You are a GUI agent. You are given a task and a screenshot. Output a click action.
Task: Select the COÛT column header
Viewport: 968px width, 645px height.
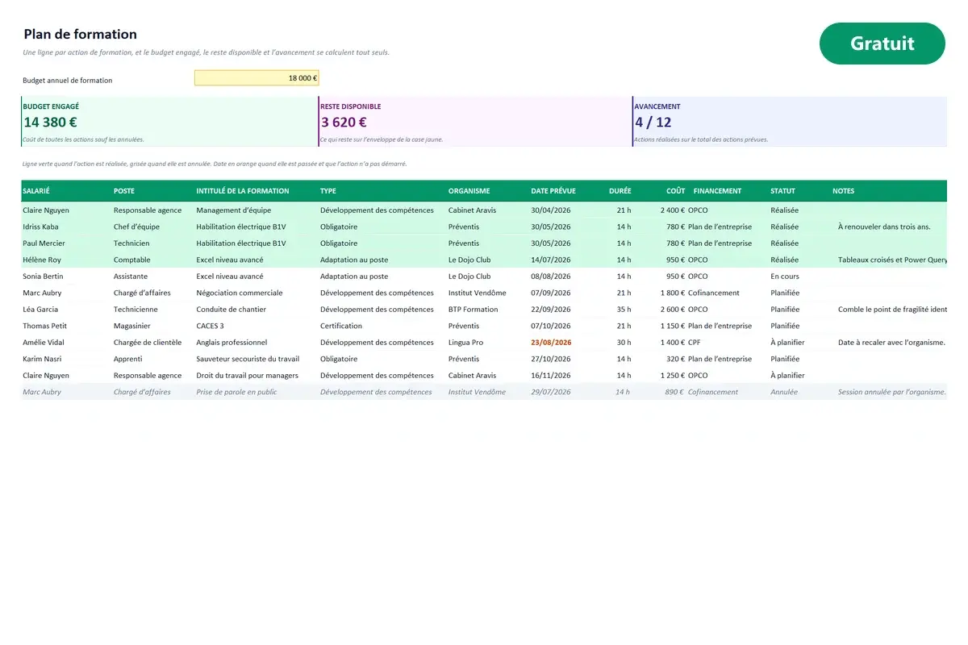[x=676, y=191]
